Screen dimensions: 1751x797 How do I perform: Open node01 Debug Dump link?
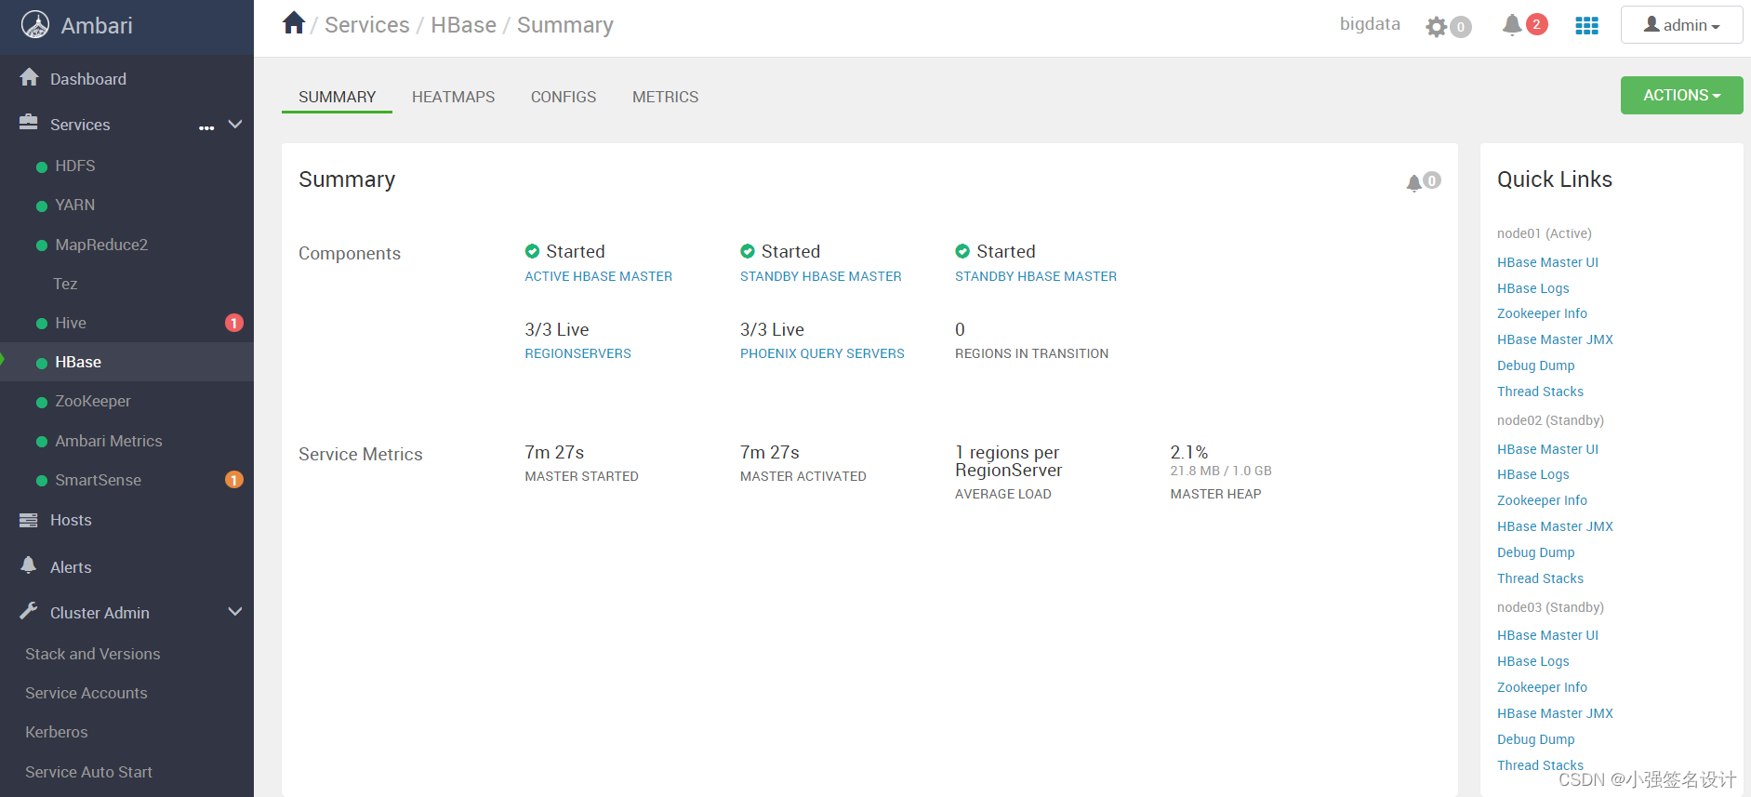coord(1535,365)
